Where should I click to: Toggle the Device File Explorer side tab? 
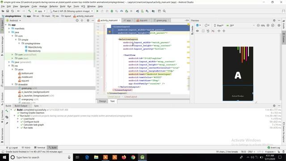point(284,132)
